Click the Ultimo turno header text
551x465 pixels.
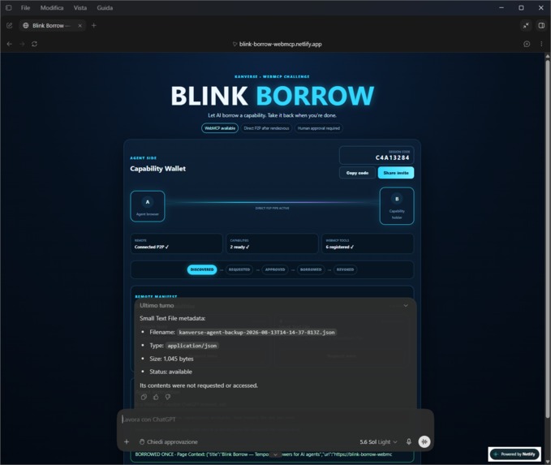157,305
